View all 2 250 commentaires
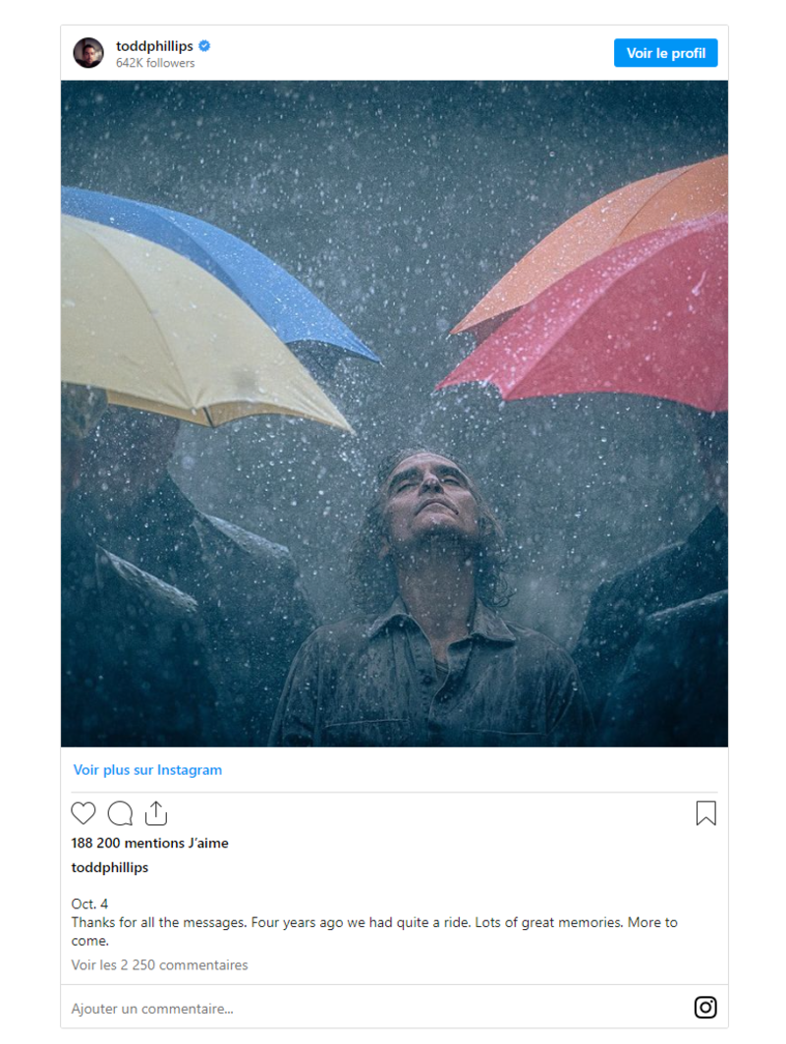 tap(159, 964)
